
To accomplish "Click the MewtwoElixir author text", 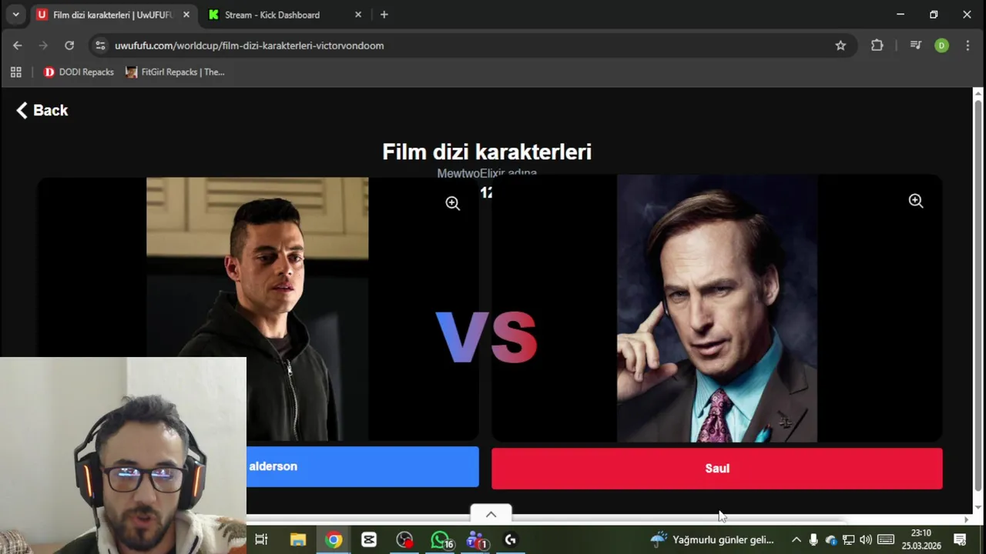I will pyautogui.click(x=487, y=173).
